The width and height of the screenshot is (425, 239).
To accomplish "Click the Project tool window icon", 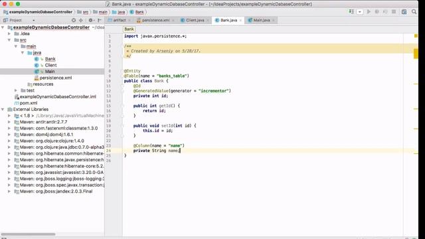I will [5, 20].
